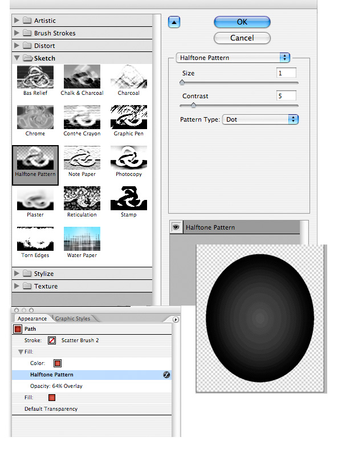The width and height of the screenshot is (342, 457).
Task: Expand the Distort filter folder
Action: [17, 45]
